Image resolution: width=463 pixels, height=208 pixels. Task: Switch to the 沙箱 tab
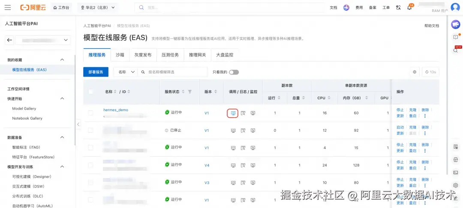coord(120,55)
